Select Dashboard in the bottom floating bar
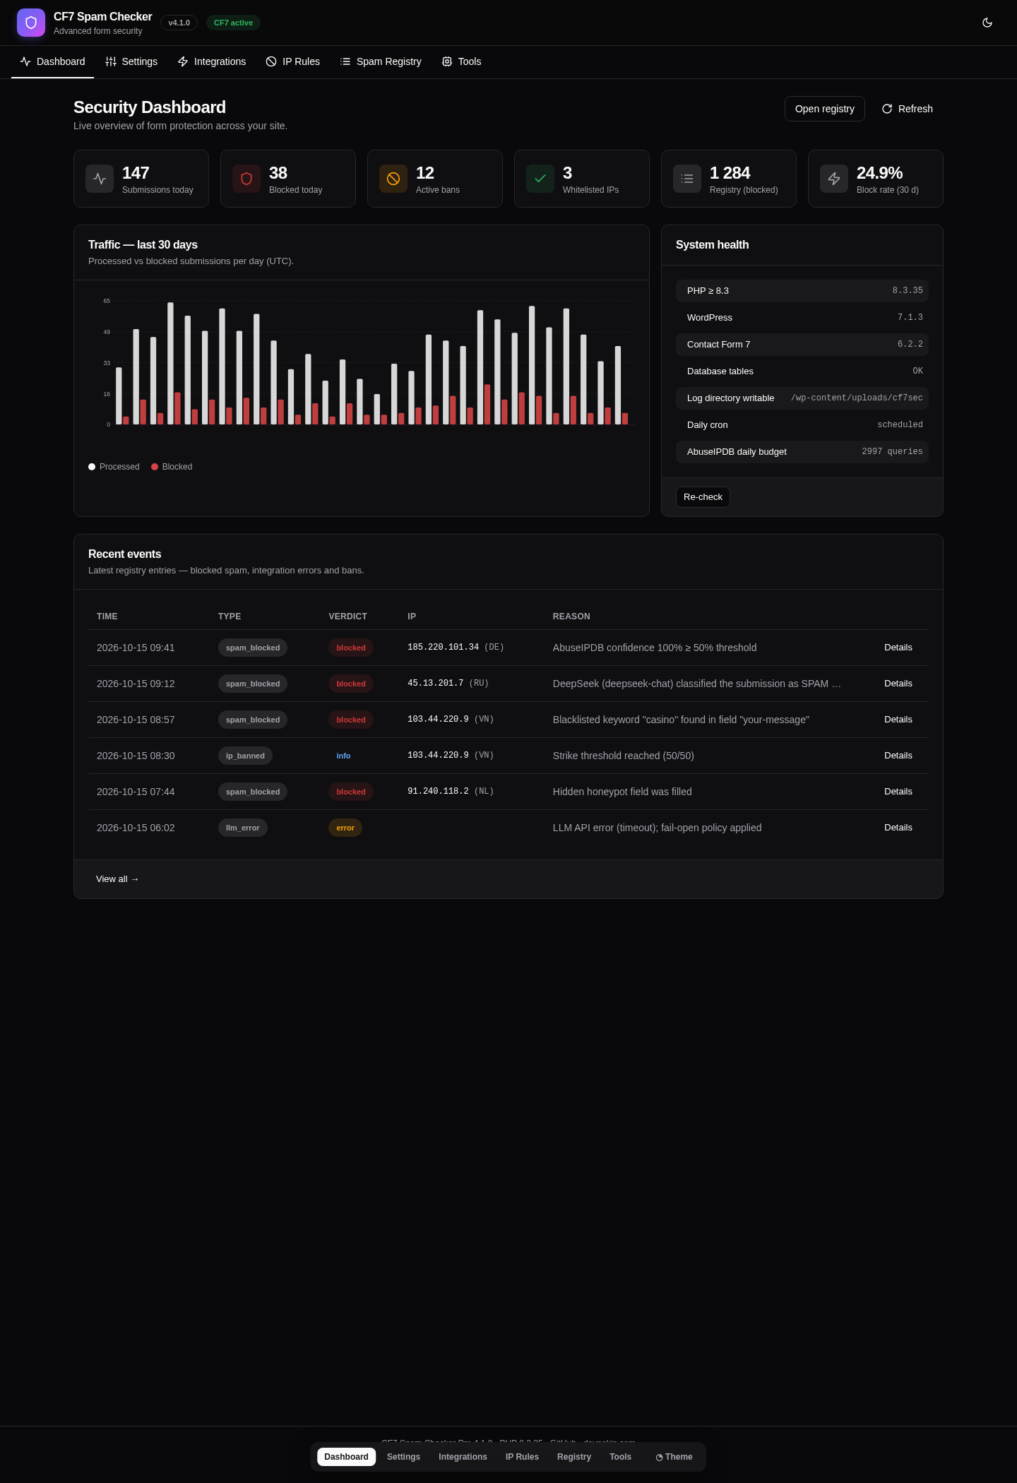Viewport: 1017px width, 1483px height. tap(346, 1457)
